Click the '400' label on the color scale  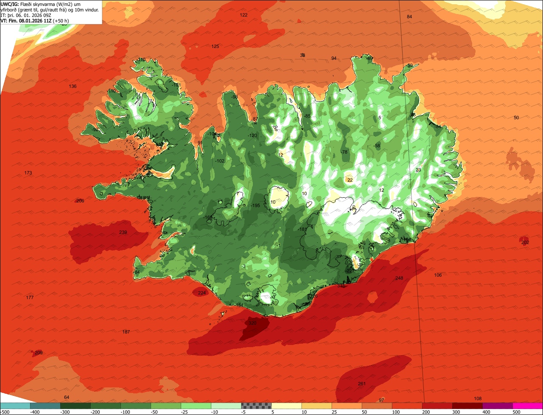point(486,412)
